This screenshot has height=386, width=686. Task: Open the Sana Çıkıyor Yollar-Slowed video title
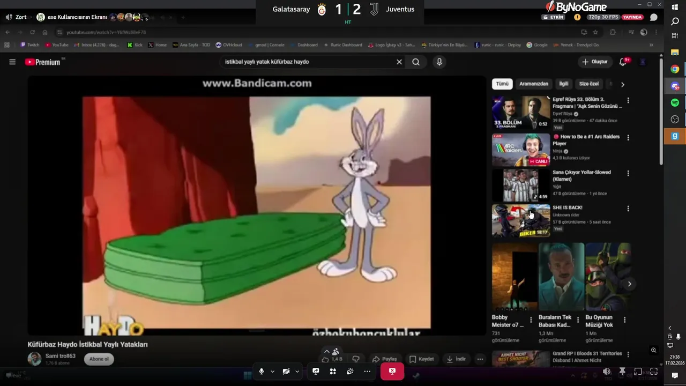581,176
